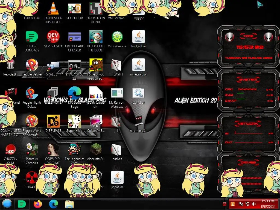
Task: Launch Peggle Nights Deluxe
Action: coord(32,93)
